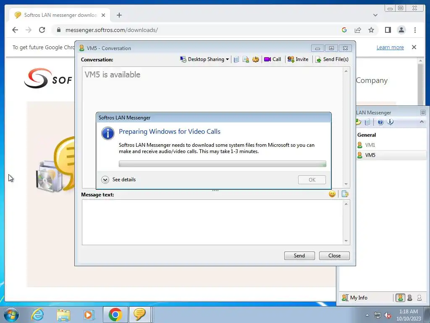This screenshot has height=323, width=430.
Task: Open Windows Explorer from the taskbar
Action: tap(63, 315)
